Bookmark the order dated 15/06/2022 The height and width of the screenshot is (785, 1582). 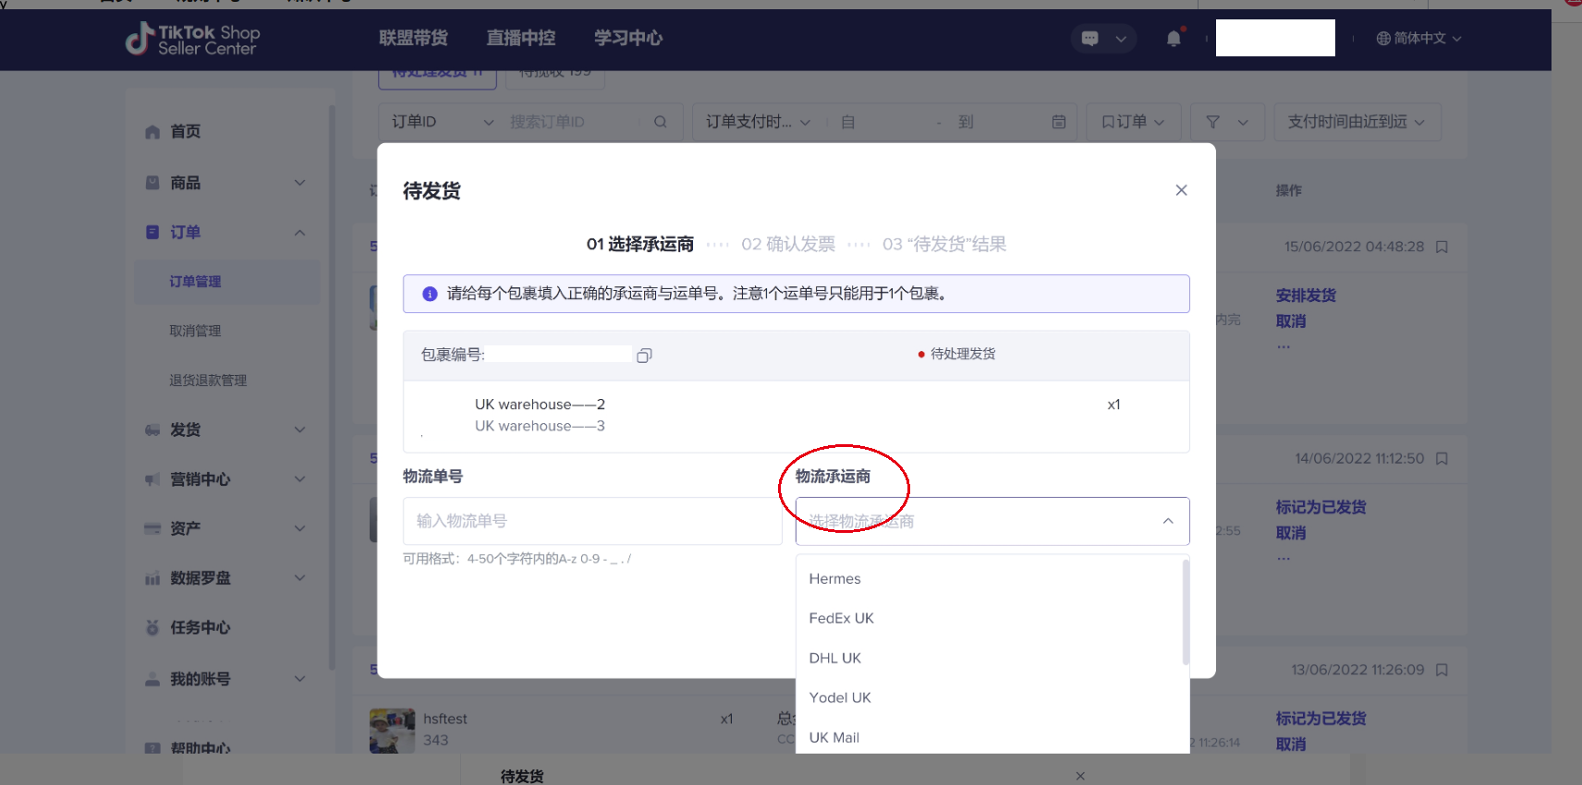pos(1442,247)
